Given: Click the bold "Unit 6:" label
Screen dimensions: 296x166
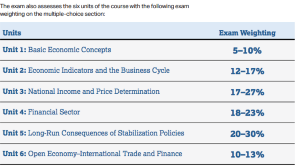Looking at the screenshot, I should coord(15,154).
